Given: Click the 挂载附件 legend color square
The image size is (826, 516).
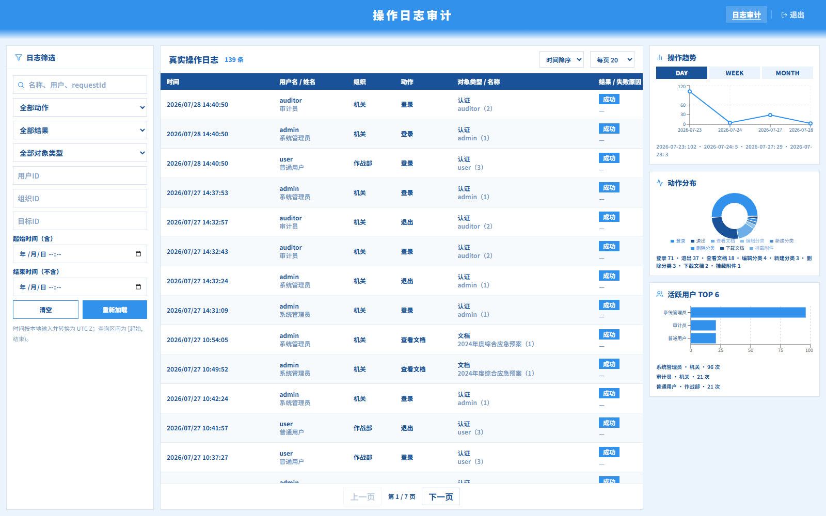Looking at the screenshot, I should (752, 248).
